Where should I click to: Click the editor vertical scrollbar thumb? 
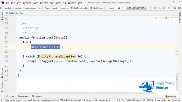177,82
